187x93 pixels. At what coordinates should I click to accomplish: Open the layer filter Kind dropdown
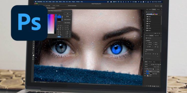click(148, 64)
